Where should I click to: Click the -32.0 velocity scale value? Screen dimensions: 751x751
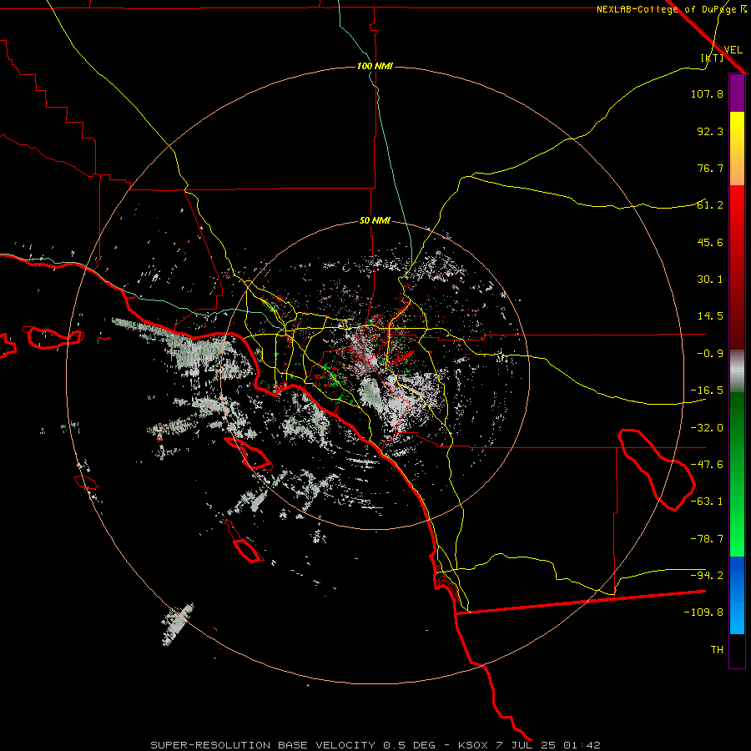[x=707, y=427]
